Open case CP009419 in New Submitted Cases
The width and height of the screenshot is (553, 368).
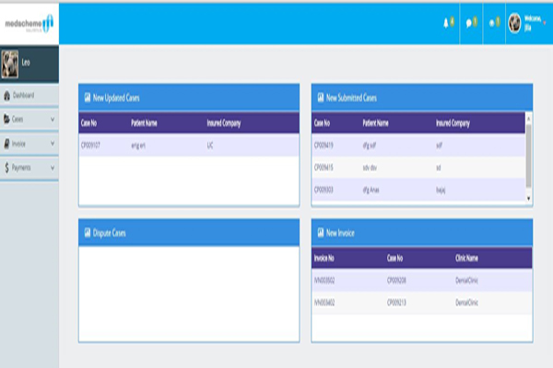point(326,144)
